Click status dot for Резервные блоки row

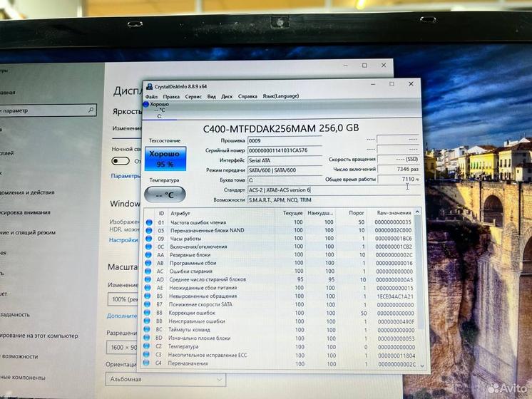point(148,255)
